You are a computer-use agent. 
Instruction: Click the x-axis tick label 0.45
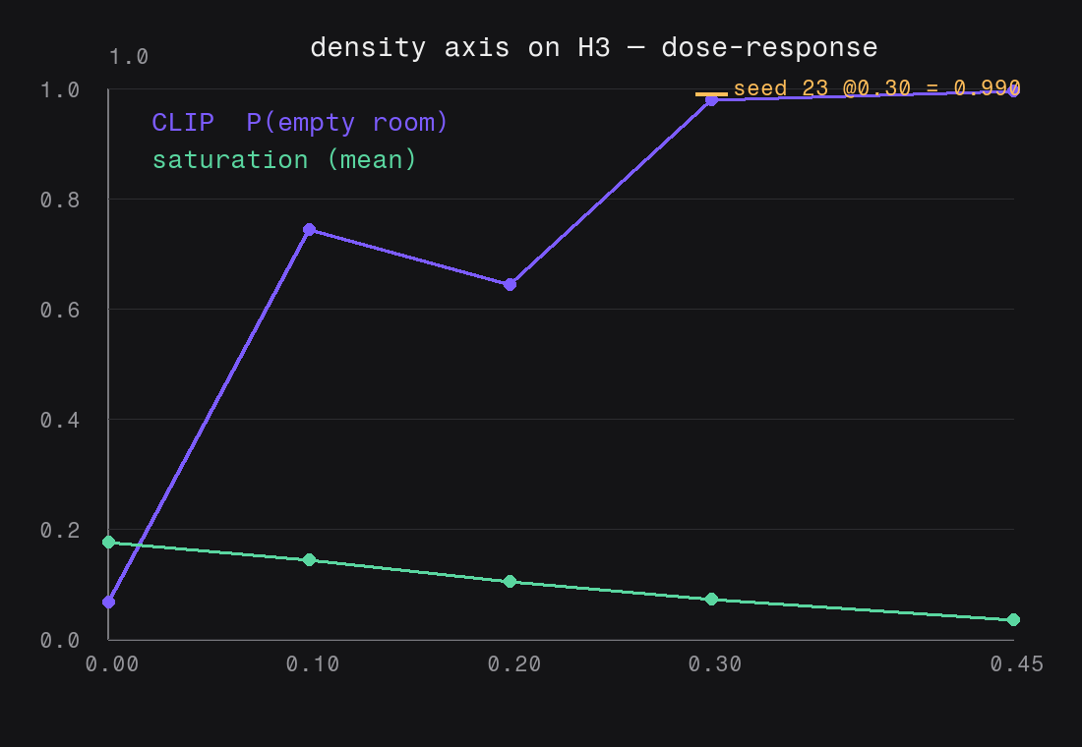click(x=1017, y=664)
